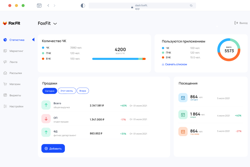Click the +40% change in Всего row
Image resolution: width=250 pixels, height=167 pixels.
coord(123,106)
